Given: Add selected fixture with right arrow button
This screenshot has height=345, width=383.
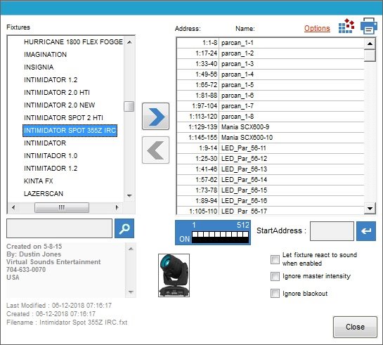Looking at the screenshot, I should (155, 116).
